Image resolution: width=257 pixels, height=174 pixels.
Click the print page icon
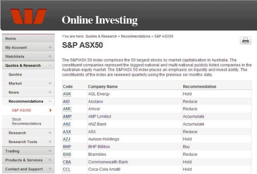(245, 40)
